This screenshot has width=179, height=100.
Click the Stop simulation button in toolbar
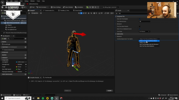[93, 7]
